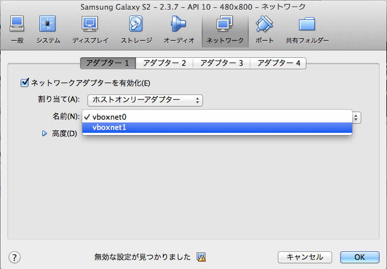The height and width of the screenshot is (269, 387).
Task: Choose vboxnet1 from the name list
Action: pos(217,128)
